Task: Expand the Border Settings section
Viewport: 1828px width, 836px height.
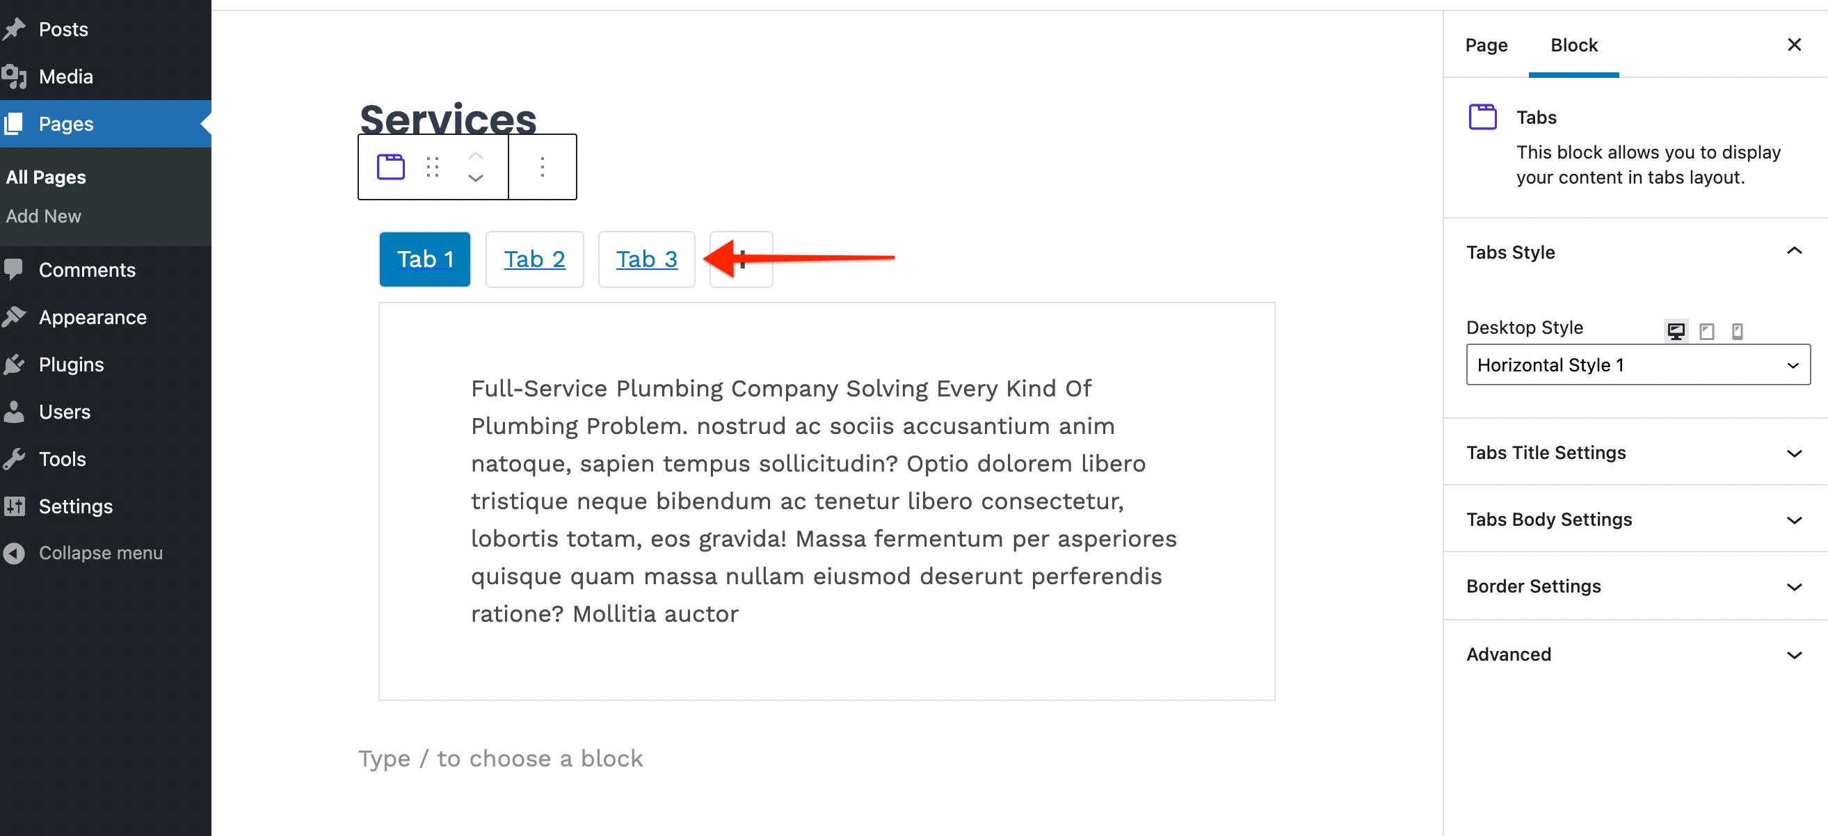Action: (x=1632, y=586)
